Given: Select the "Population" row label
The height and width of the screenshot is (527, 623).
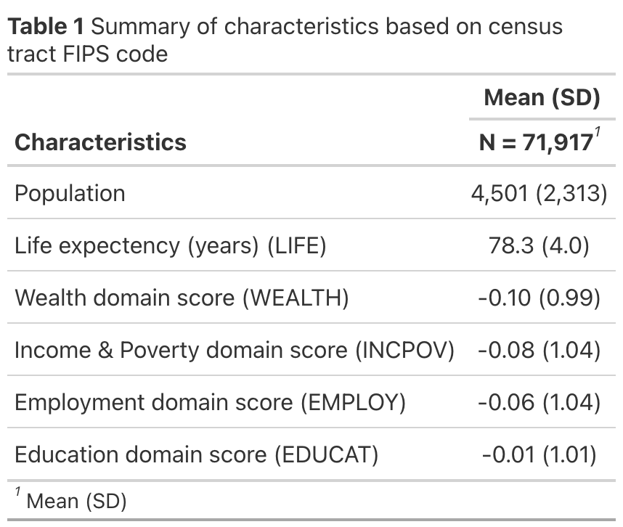Looking at the screenshot, I should (70, 193).
